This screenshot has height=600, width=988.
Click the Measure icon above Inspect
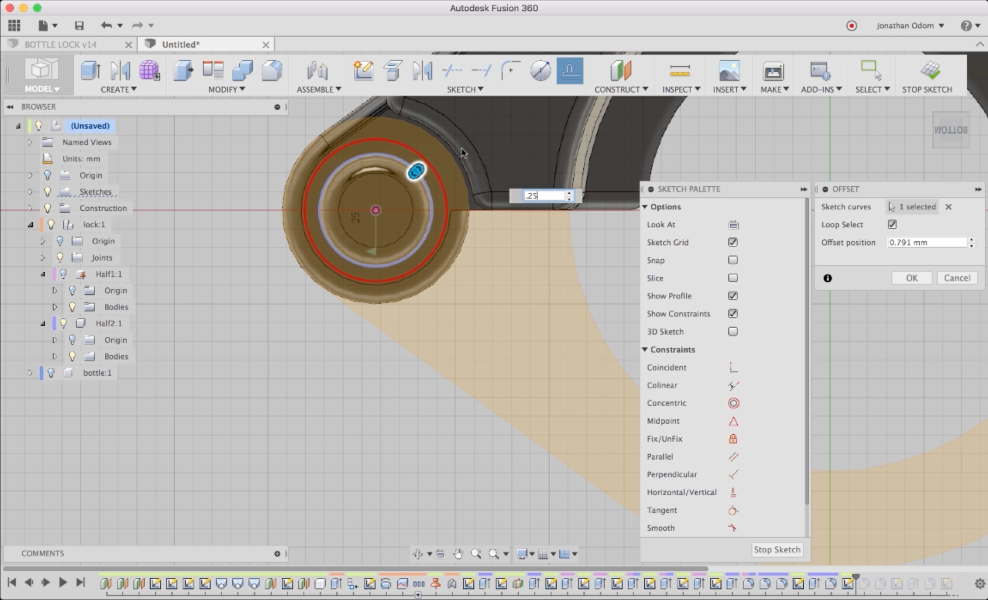(x=679, y=71)
